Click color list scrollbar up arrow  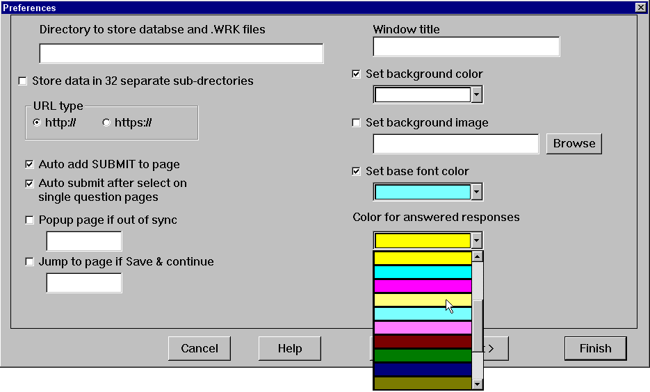pyautogui.click(x=478, y=256)
